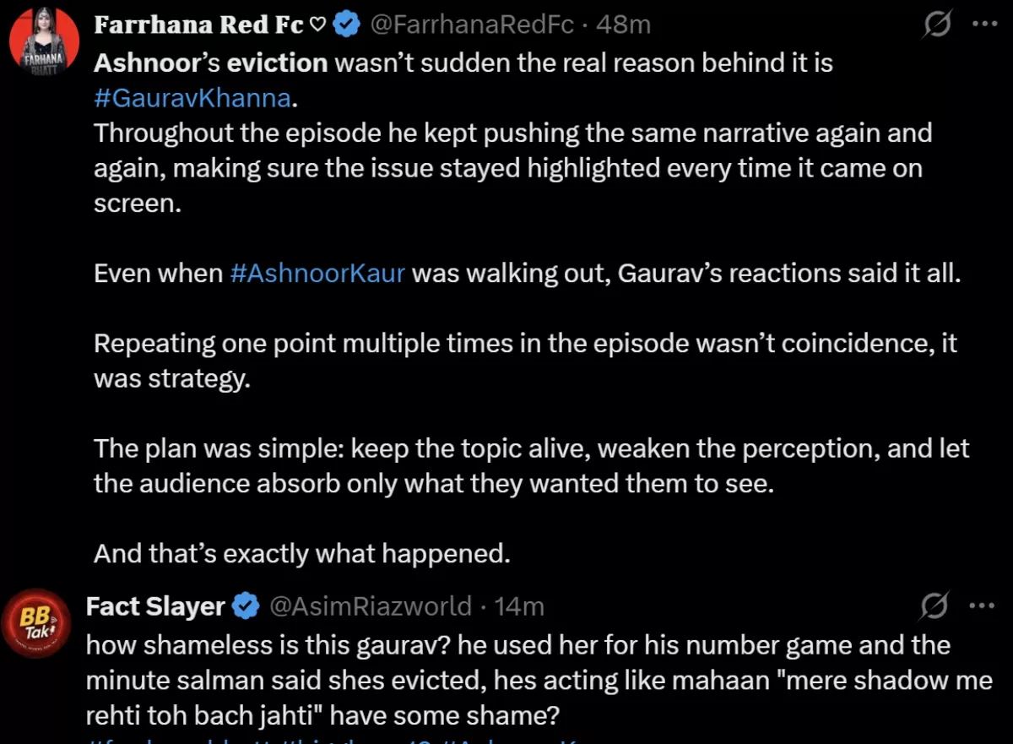Click the heart symbol in Farrhana's display name

[x=317, y=24]
